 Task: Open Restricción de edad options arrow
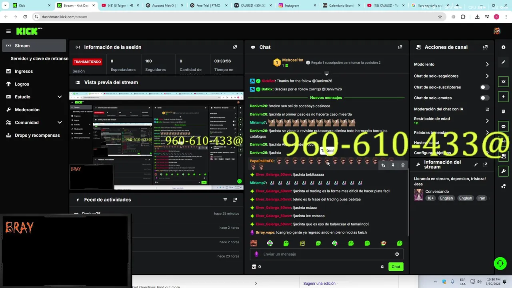[487, 121]
